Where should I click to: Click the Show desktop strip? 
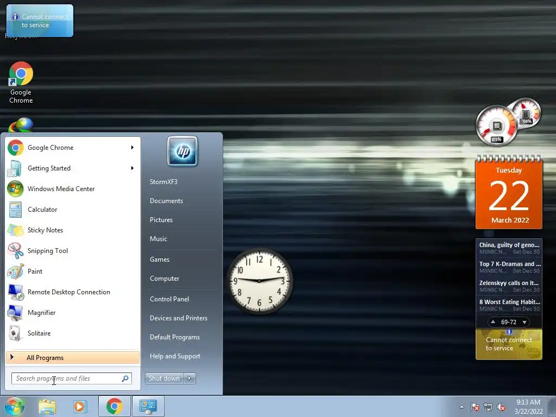tap(552, 406)
